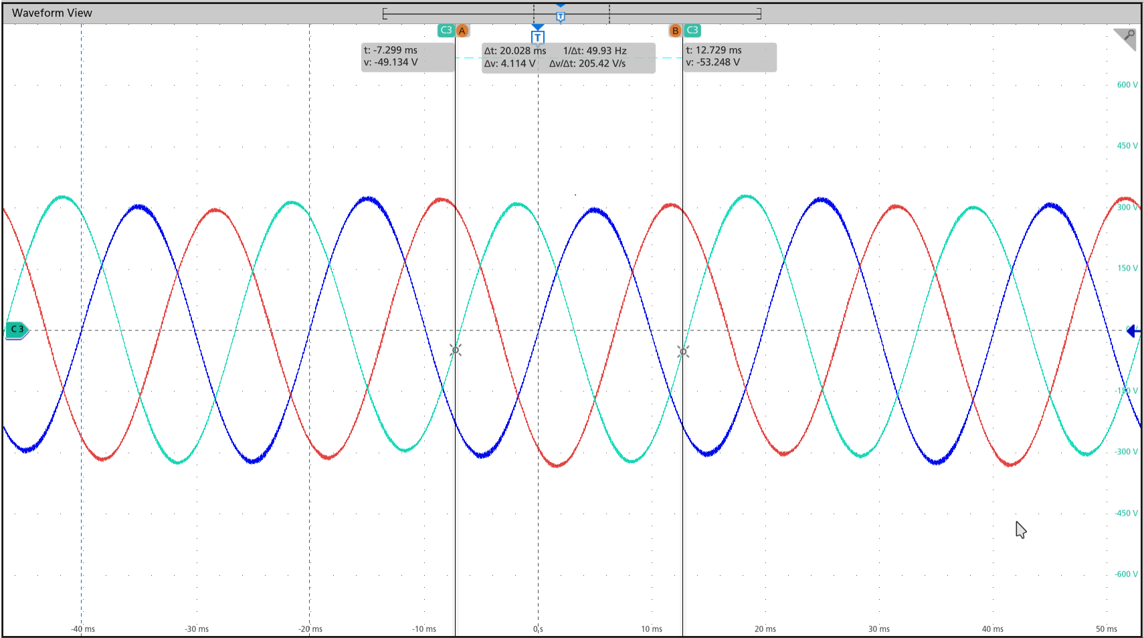Click the 600 V vertical scale label
Viewport: 1144px width, 638px height.
pyautogui.click(x=1127, y=85)
